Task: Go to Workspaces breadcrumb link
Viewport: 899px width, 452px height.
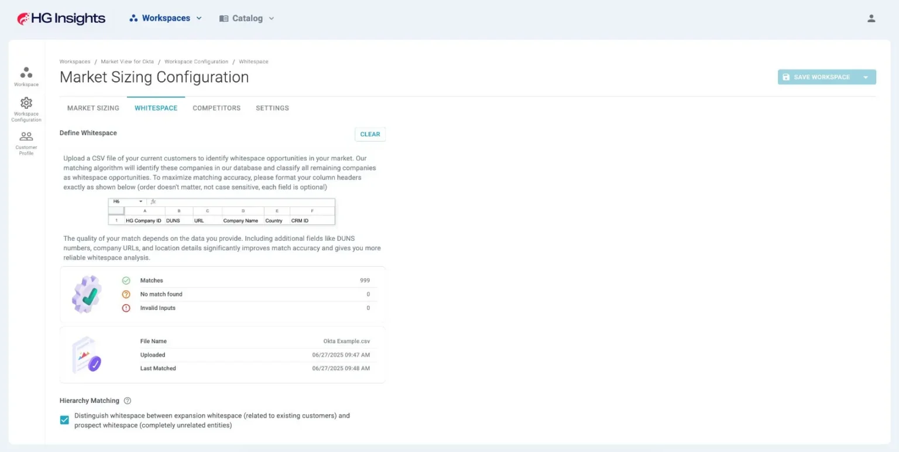Action: tap(75, 61)
